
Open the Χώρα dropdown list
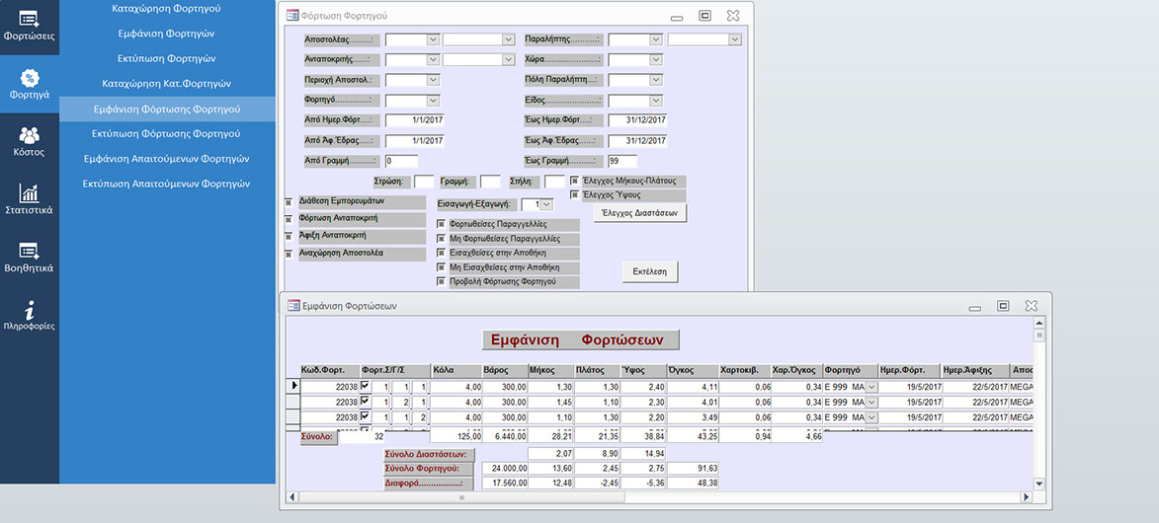tap(655, 60)
